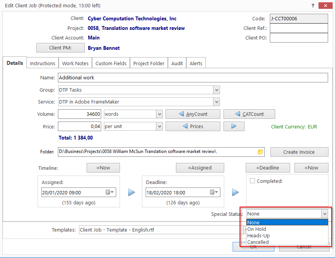Click the help question mark in title bar

point(313,5)
